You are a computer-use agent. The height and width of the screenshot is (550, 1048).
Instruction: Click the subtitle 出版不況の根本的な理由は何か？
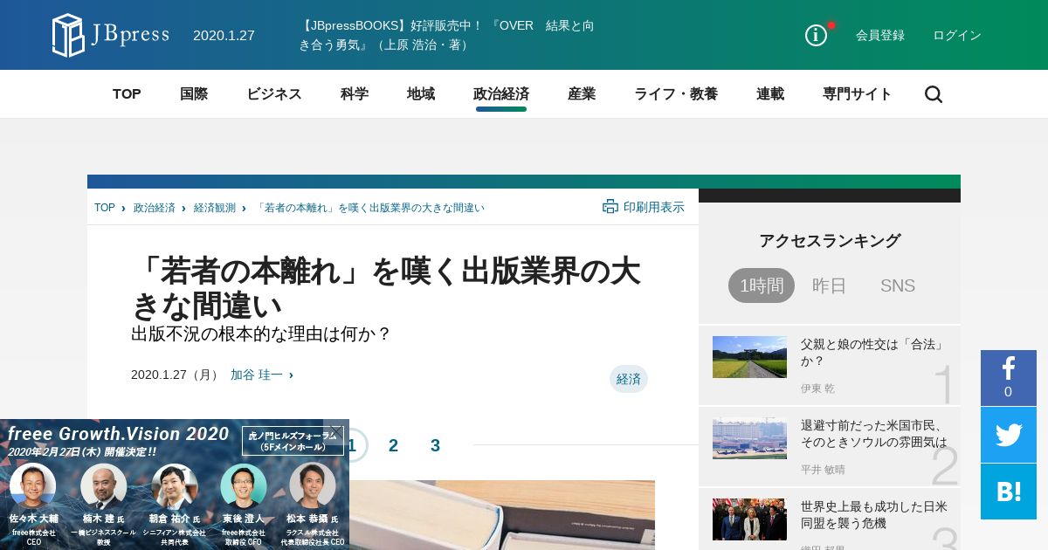pos(261,334)
